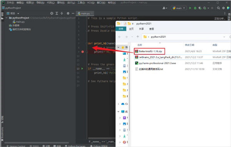Open dropdown arrow beside the profile run icon
This screenshot has width=231, height=147.
pyautogui.click(x=208, y=8)
